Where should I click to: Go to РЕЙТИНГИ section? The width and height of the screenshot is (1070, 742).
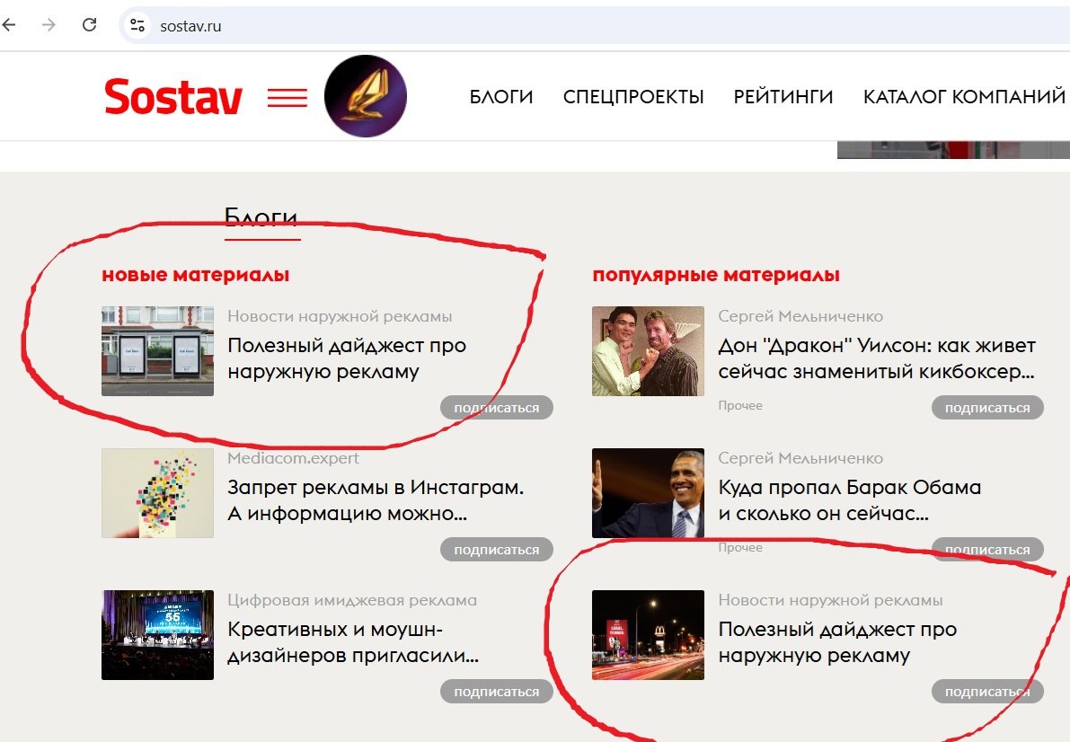[783, 96]
